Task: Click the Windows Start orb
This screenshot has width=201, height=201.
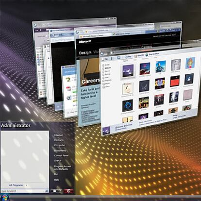Action: [x=4, y=198]
